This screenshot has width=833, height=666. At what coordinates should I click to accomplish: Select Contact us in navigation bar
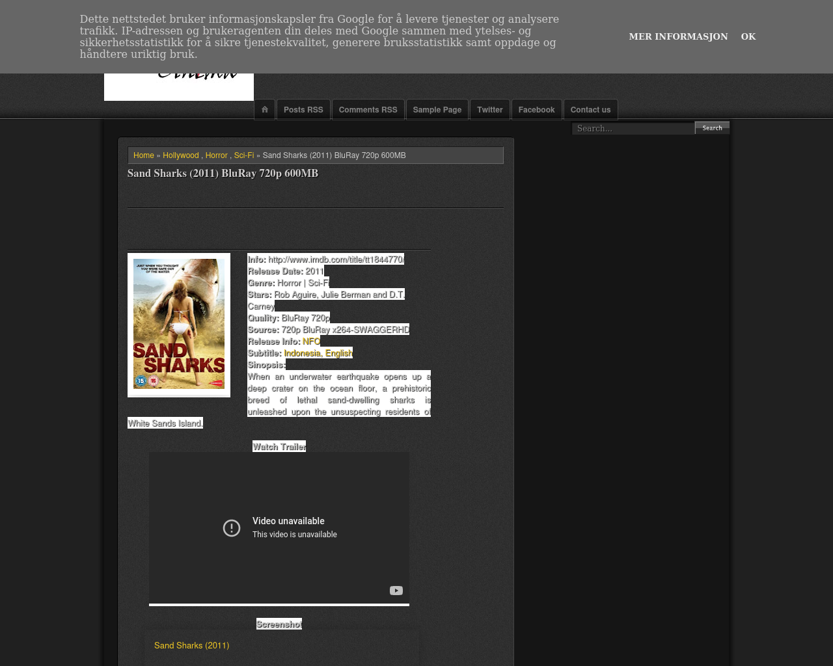coord(591,109)
